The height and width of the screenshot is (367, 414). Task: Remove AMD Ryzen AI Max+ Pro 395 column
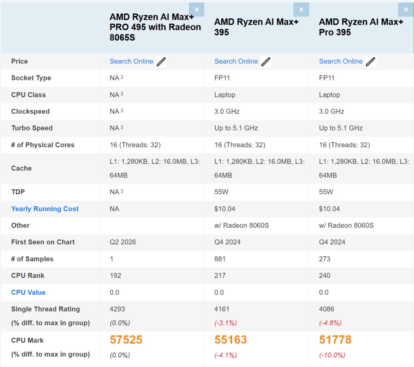click(406, 9)
